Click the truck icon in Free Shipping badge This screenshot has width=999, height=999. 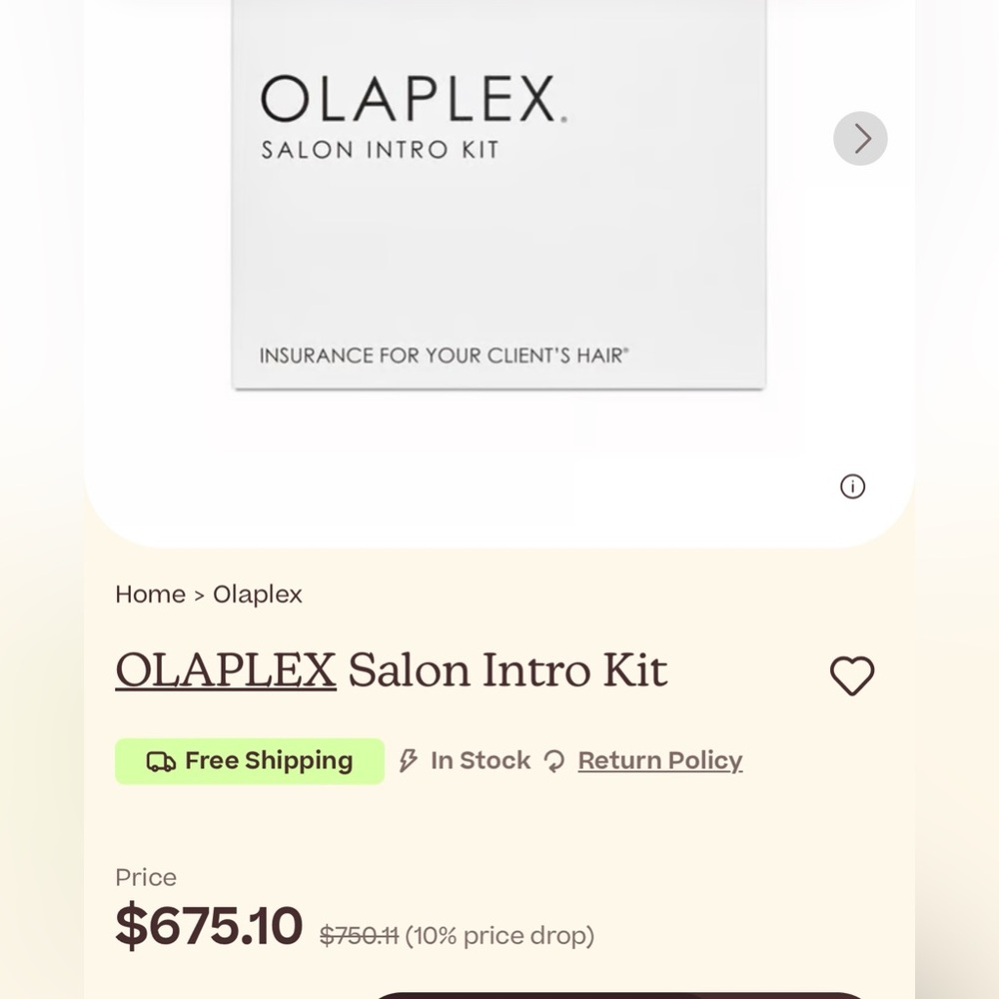[x=161, y=760]
